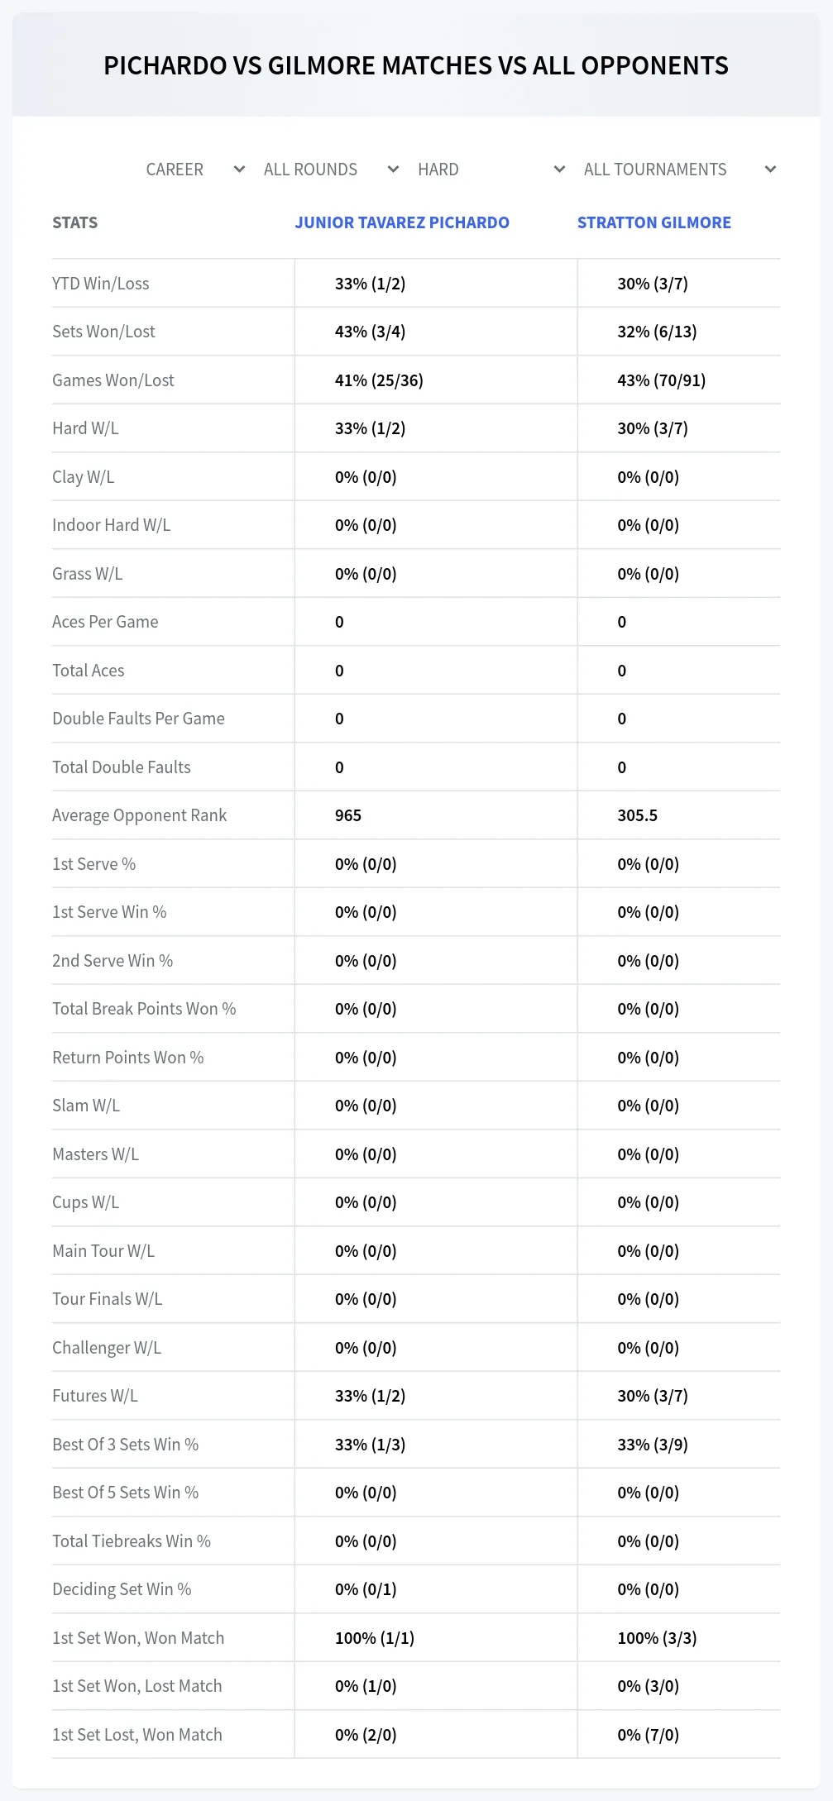This screenshot has height=1801, width=833.
Task: Click Gilmore's Best Of 3 Sets 33% (3/9)
Action: [653, 1445]
